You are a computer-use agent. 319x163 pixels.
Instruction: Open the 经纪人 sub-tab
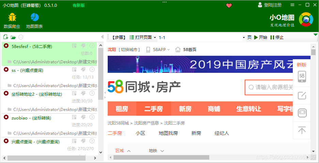tap(222, 133)
